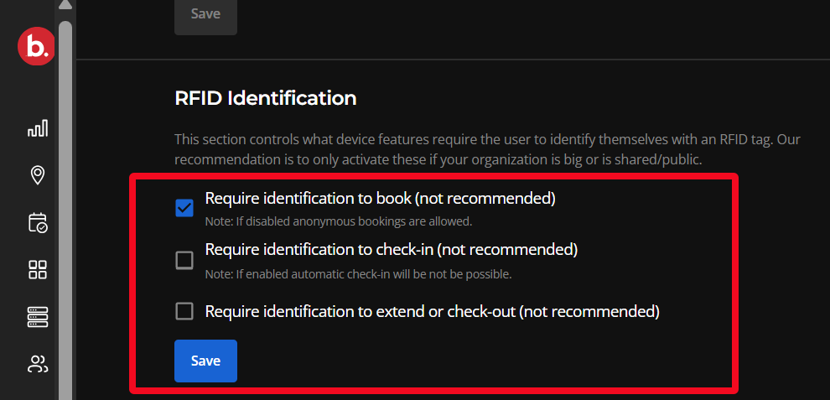Enable 'Require identification to check-in' checkbox
This screenshot has width=830, height=400.
(x=184, y=260)
